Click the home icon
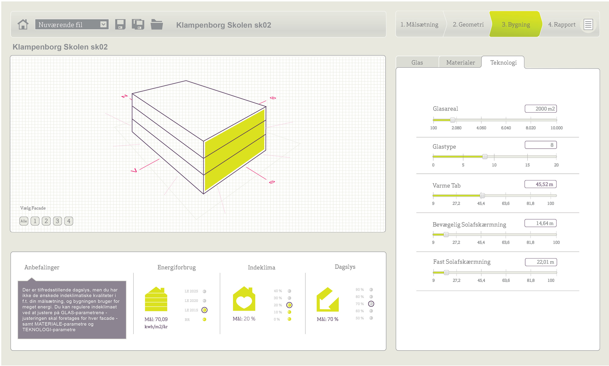 (23, 24)
